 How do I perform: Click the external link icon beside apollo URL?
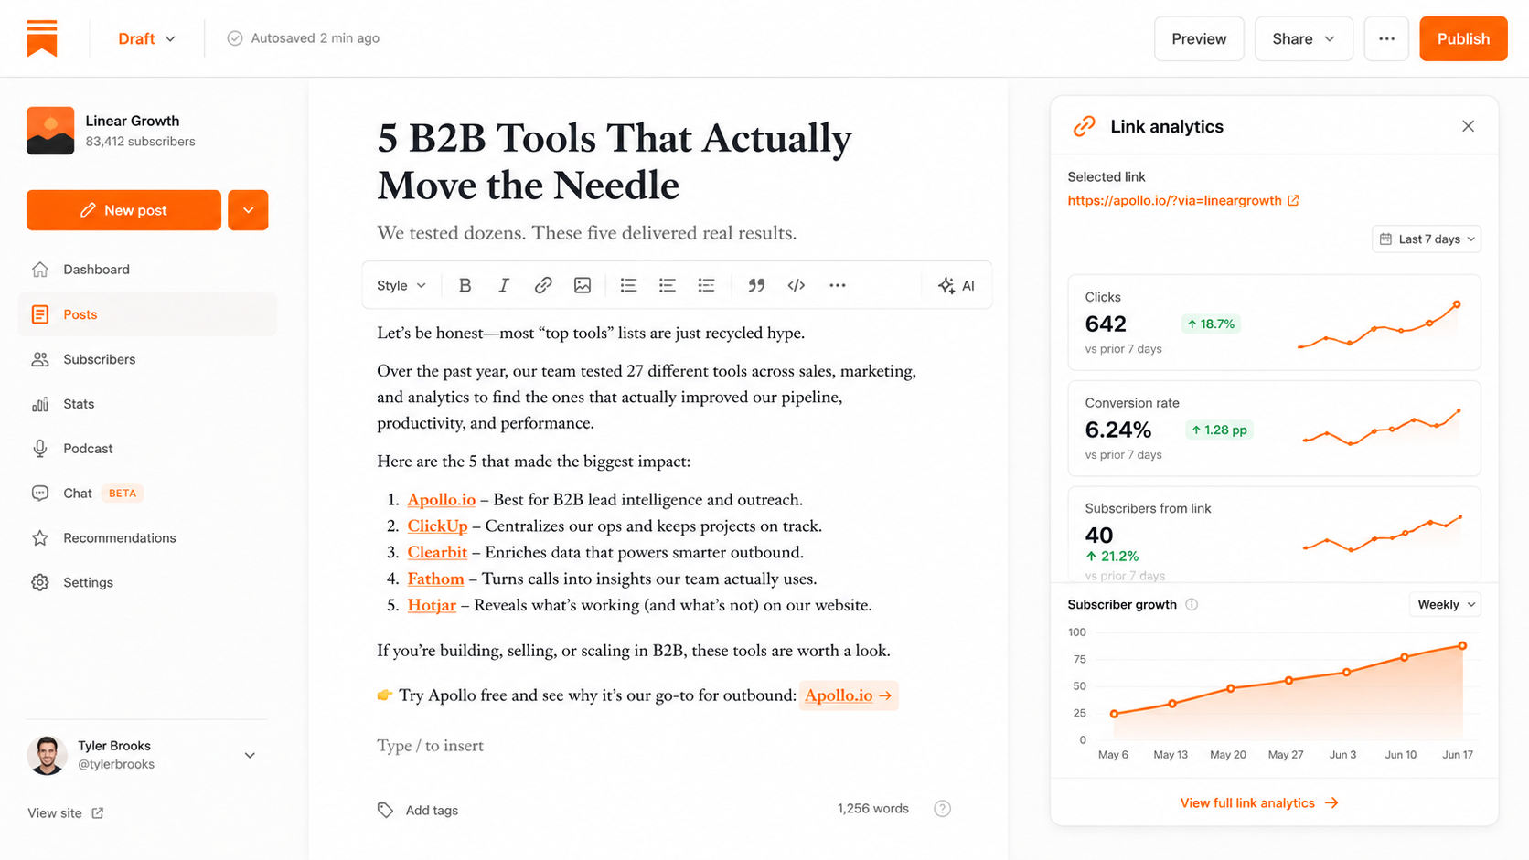[x=1293, y=200]
